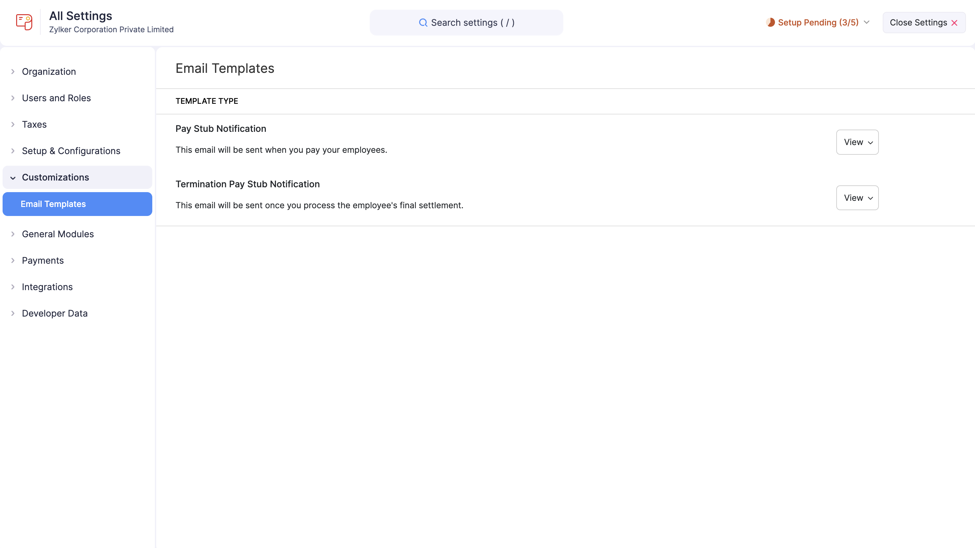Open General Modules from the sidebar
This screenshot has height=548, width=975.
point(57,234)
